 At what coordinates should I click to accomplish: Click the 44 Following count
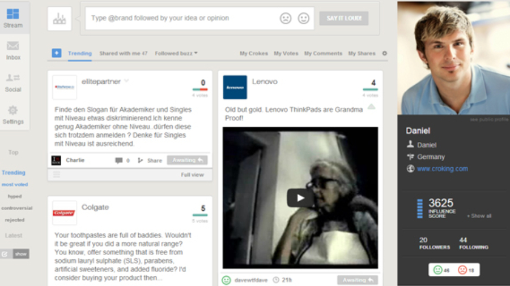tap(474, 243)
